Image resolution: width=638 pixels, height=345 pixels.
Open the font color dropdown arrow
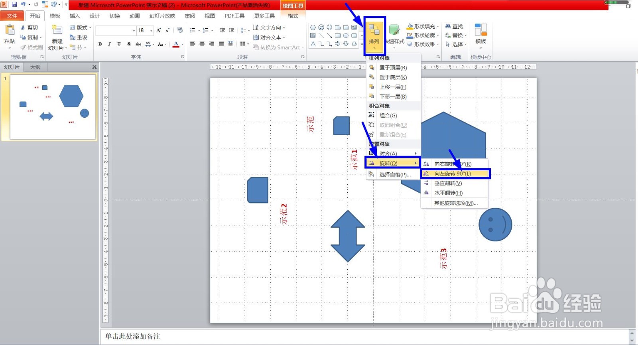pyautogui.click(x=183, y=44)
